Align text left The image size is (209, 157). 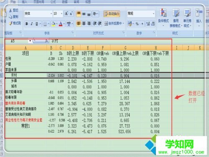pos(79,23)
